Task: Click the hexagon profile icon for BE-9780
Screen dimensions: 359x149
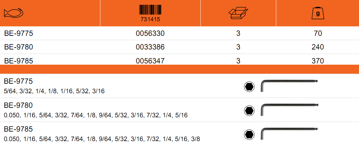Action: pyautogui.click(x=249, y=111)
